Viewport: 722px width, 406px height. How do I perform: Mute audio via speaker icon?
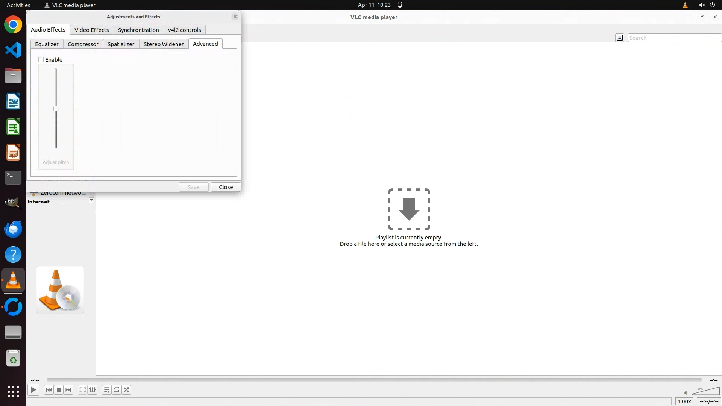pos(686,393)
